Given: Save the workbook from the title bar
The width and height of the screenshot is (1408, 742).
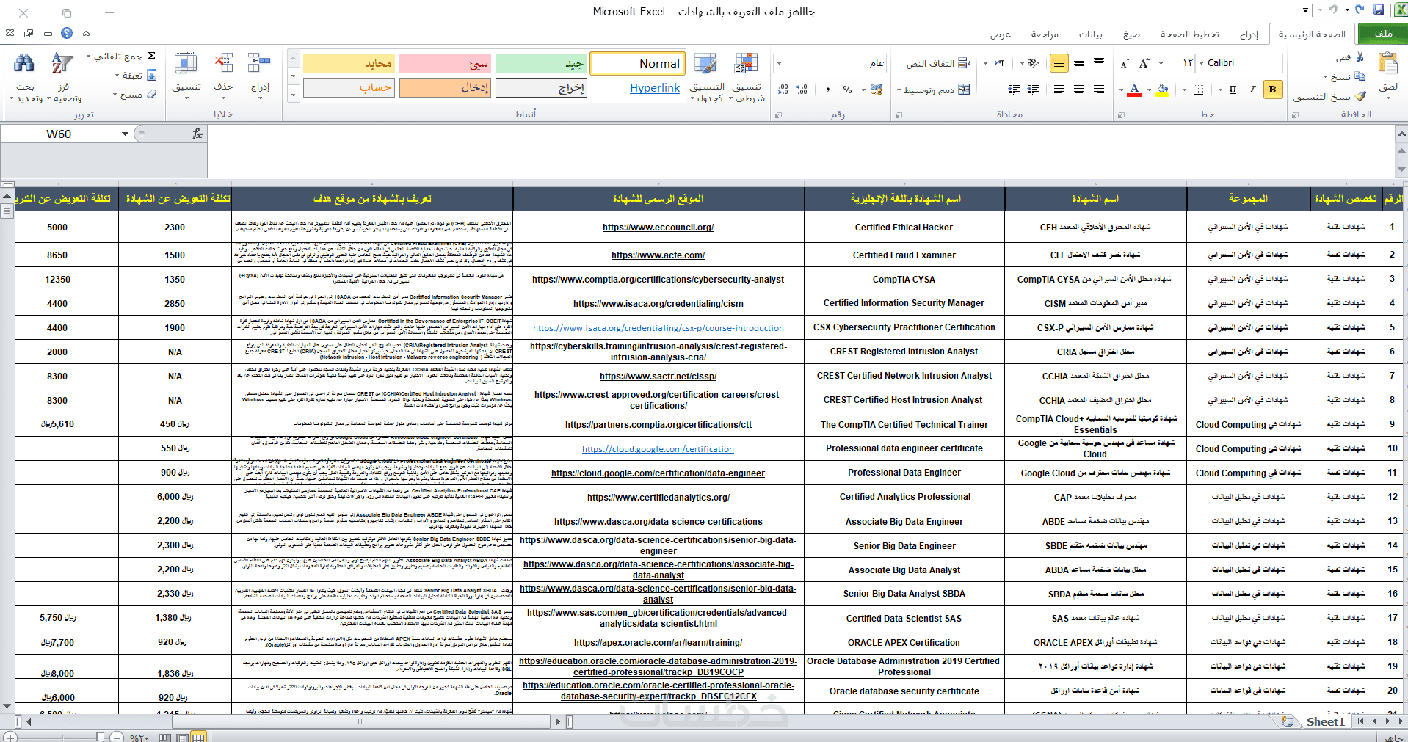Looking at the screenshot, I should (x=1378, y=10).
